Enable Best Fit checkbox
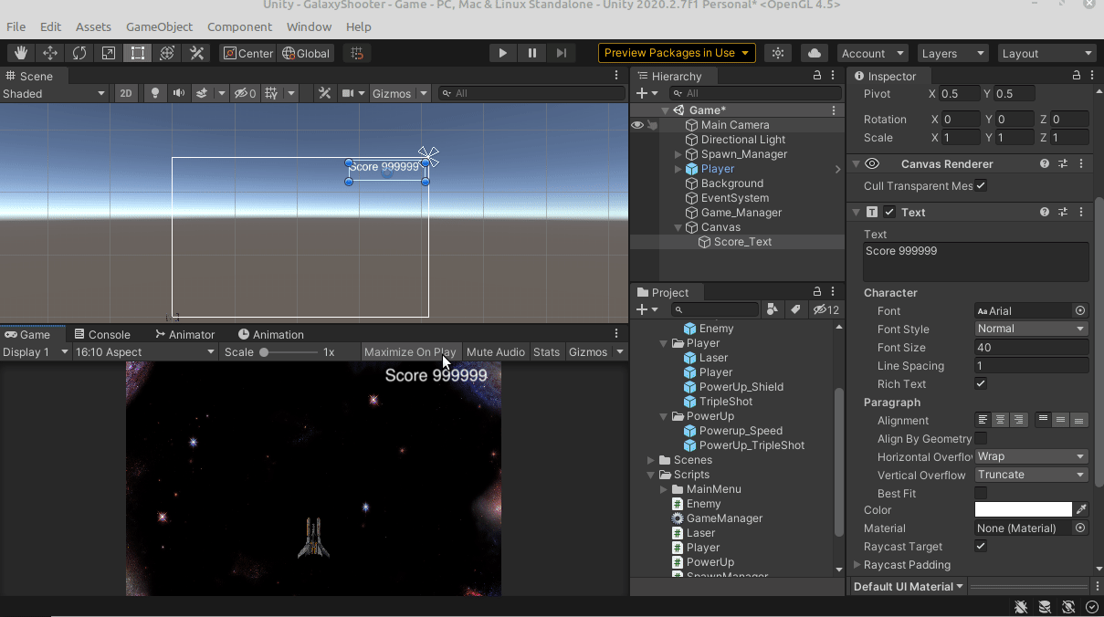Screen dimensions: 1104x617 point(981,494)
